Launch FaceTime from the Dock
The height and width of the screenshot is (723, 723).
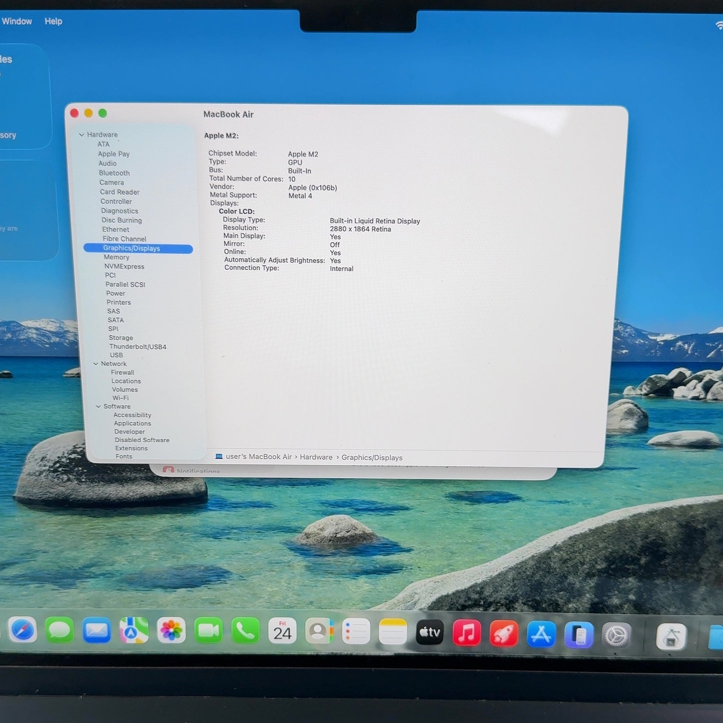208,631
